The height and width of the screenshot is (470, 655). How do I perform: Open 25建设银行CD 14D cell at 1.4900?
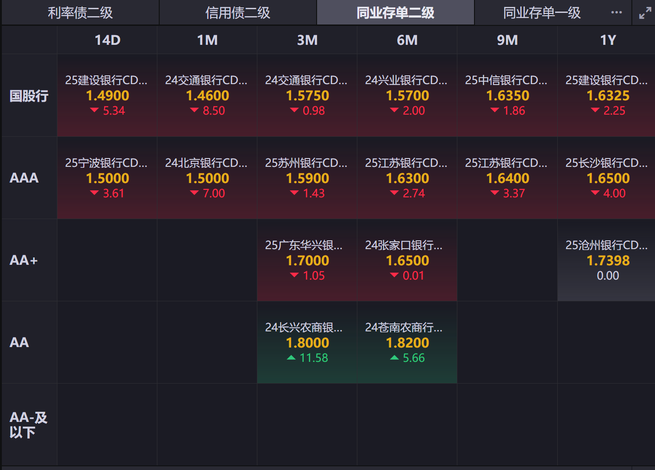click(107, 96)
